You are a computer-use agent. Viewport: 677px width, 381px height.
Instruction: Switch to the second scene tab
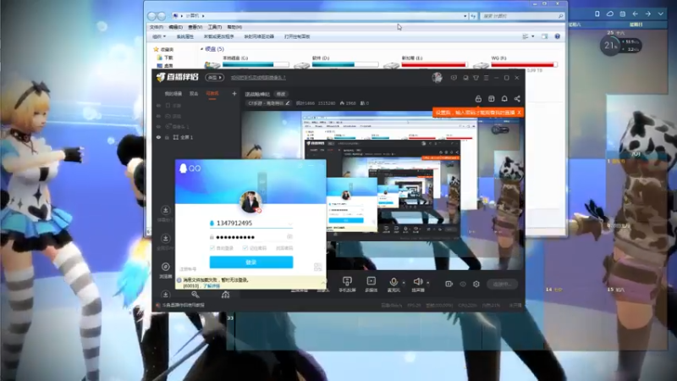pos(194,94)
